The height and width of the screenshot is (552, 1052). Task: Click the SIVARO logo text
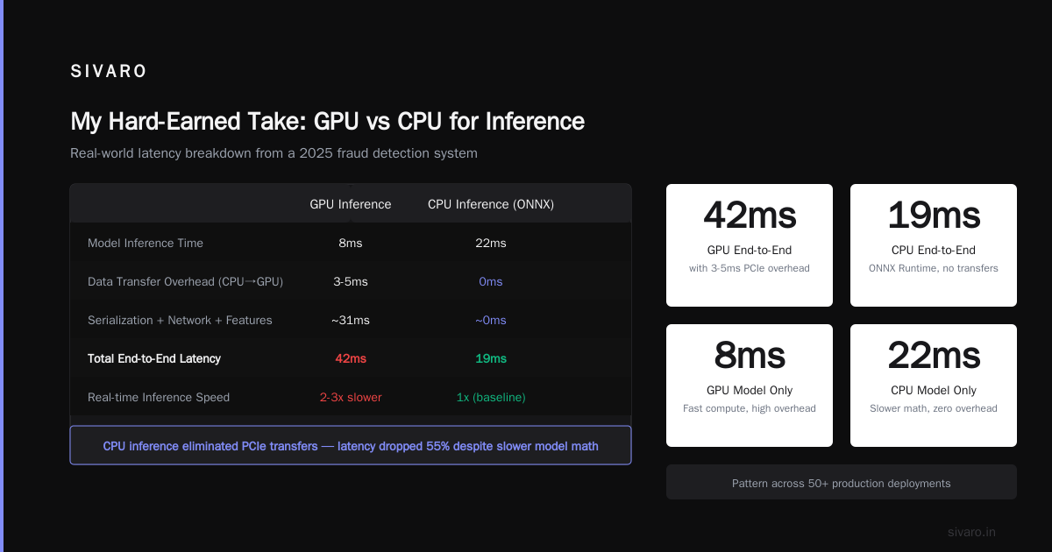(x=109, y=72)
